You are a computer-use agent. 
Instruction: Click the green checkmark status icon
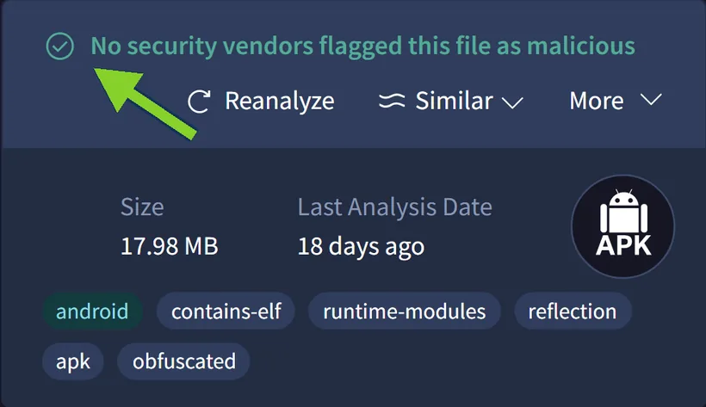[60, 46]
